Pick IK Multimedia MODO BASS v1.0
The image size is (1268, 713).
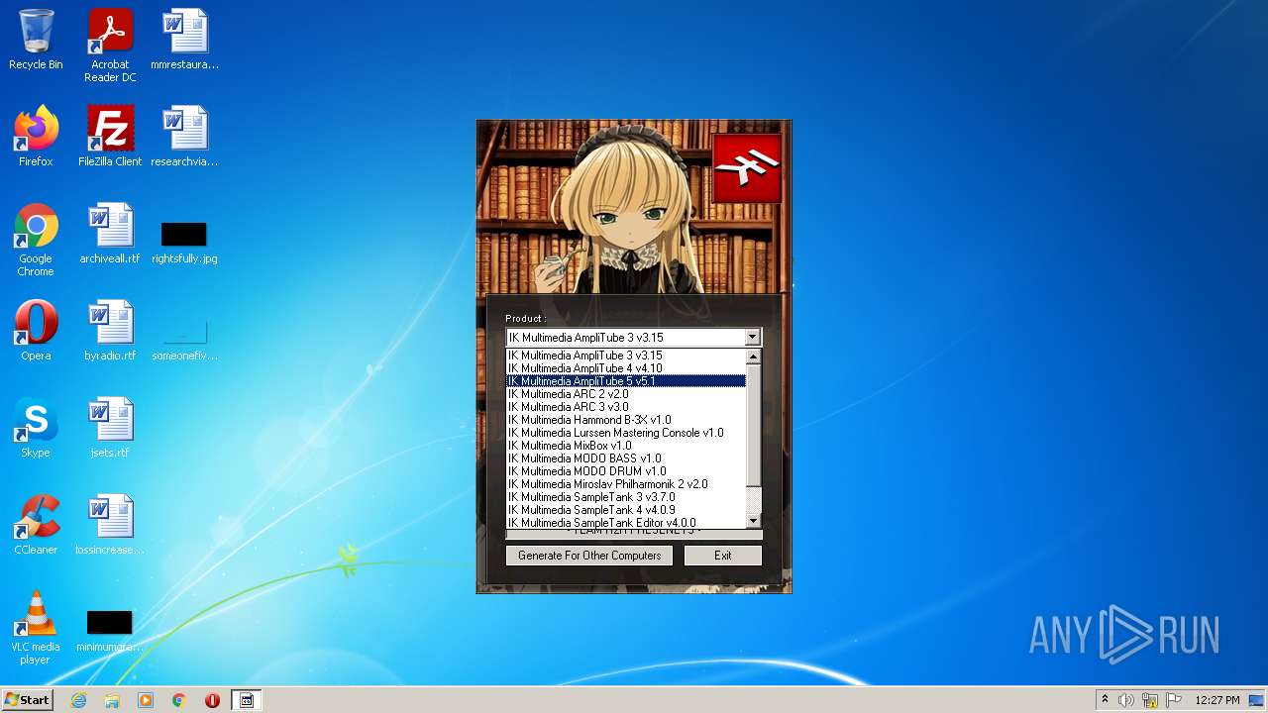[x=626, y=458]
